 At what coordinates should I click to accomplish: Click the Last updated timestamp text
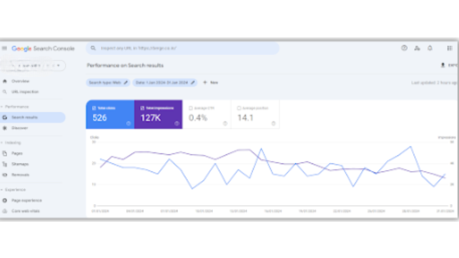click(x=434, y=83)
